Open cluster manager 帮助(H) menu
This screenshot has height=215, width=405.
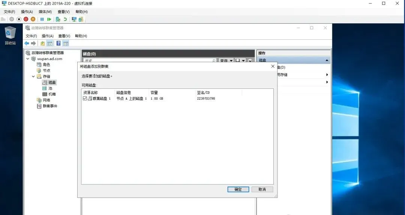81,36
